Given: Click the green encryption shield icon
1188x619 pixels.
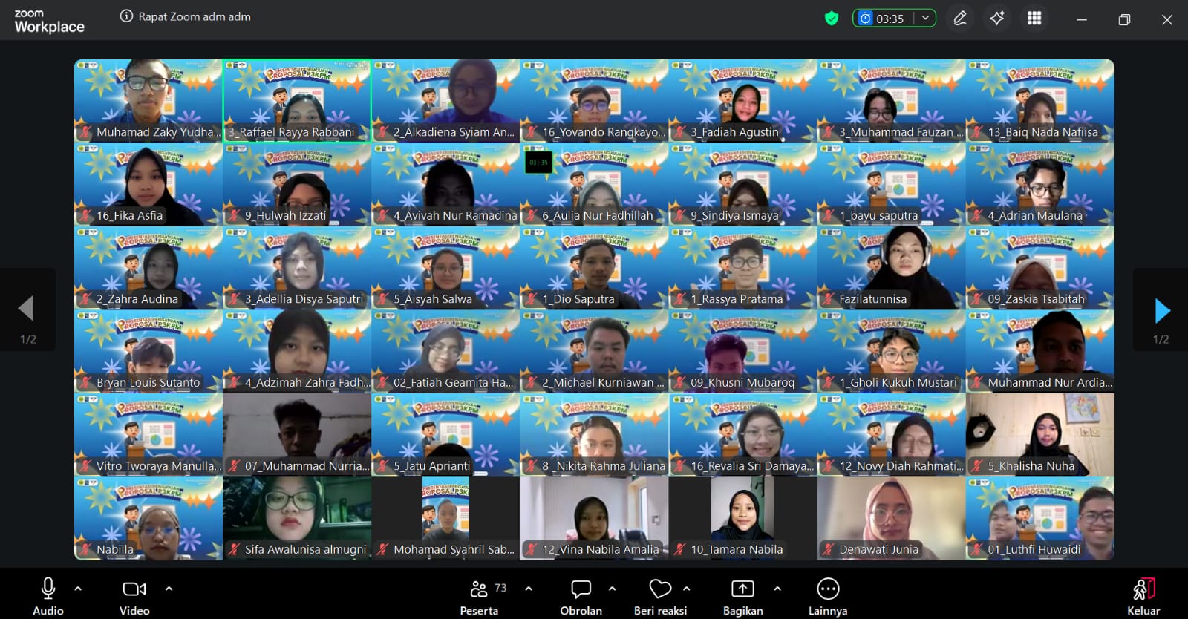Looking at the screenshot, I should click(832, 19).
